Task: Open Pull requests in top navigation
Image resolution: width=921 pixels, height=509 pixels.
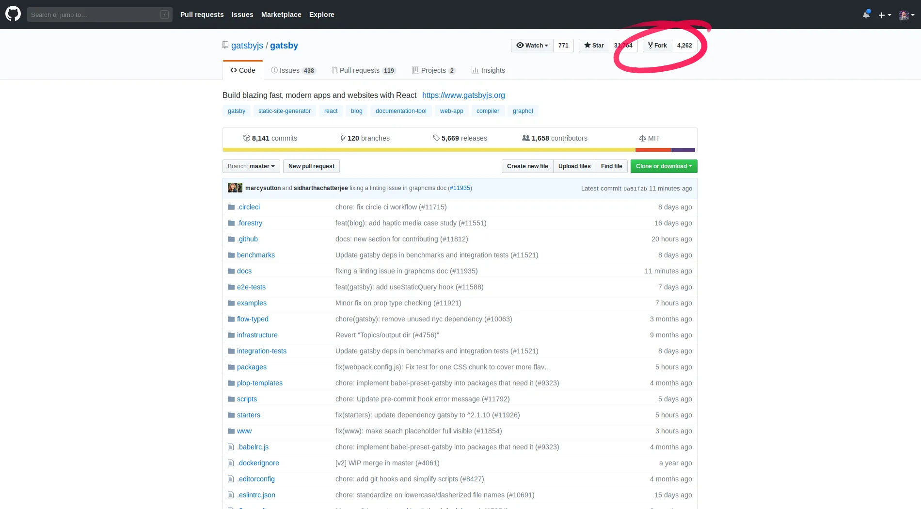Action: [x=202, y=15]
